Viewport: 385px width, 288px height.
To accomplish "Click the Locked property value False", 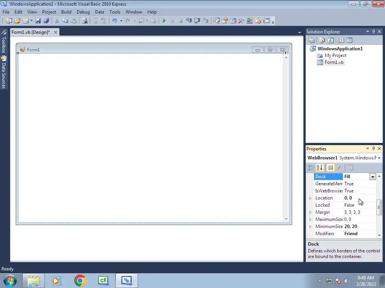I will click(x=349, y=205).
